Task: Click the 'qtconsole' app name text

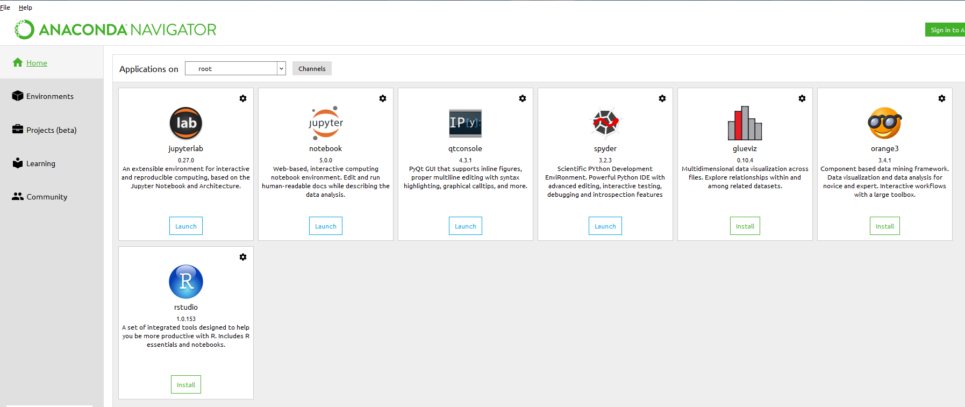Action: (x=466, y=148)
